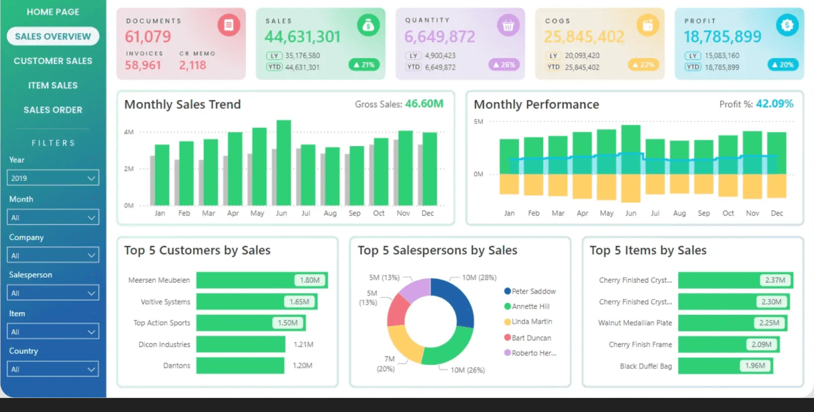Click Profit % value 42.09%
Screen dimensions: 814x412
pos(775,104)
